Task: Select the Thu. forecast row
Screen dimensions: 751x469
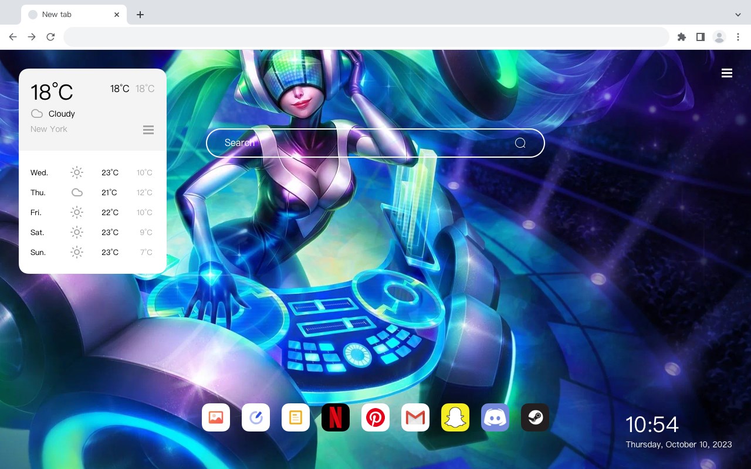Action: (x=93, y=192)
